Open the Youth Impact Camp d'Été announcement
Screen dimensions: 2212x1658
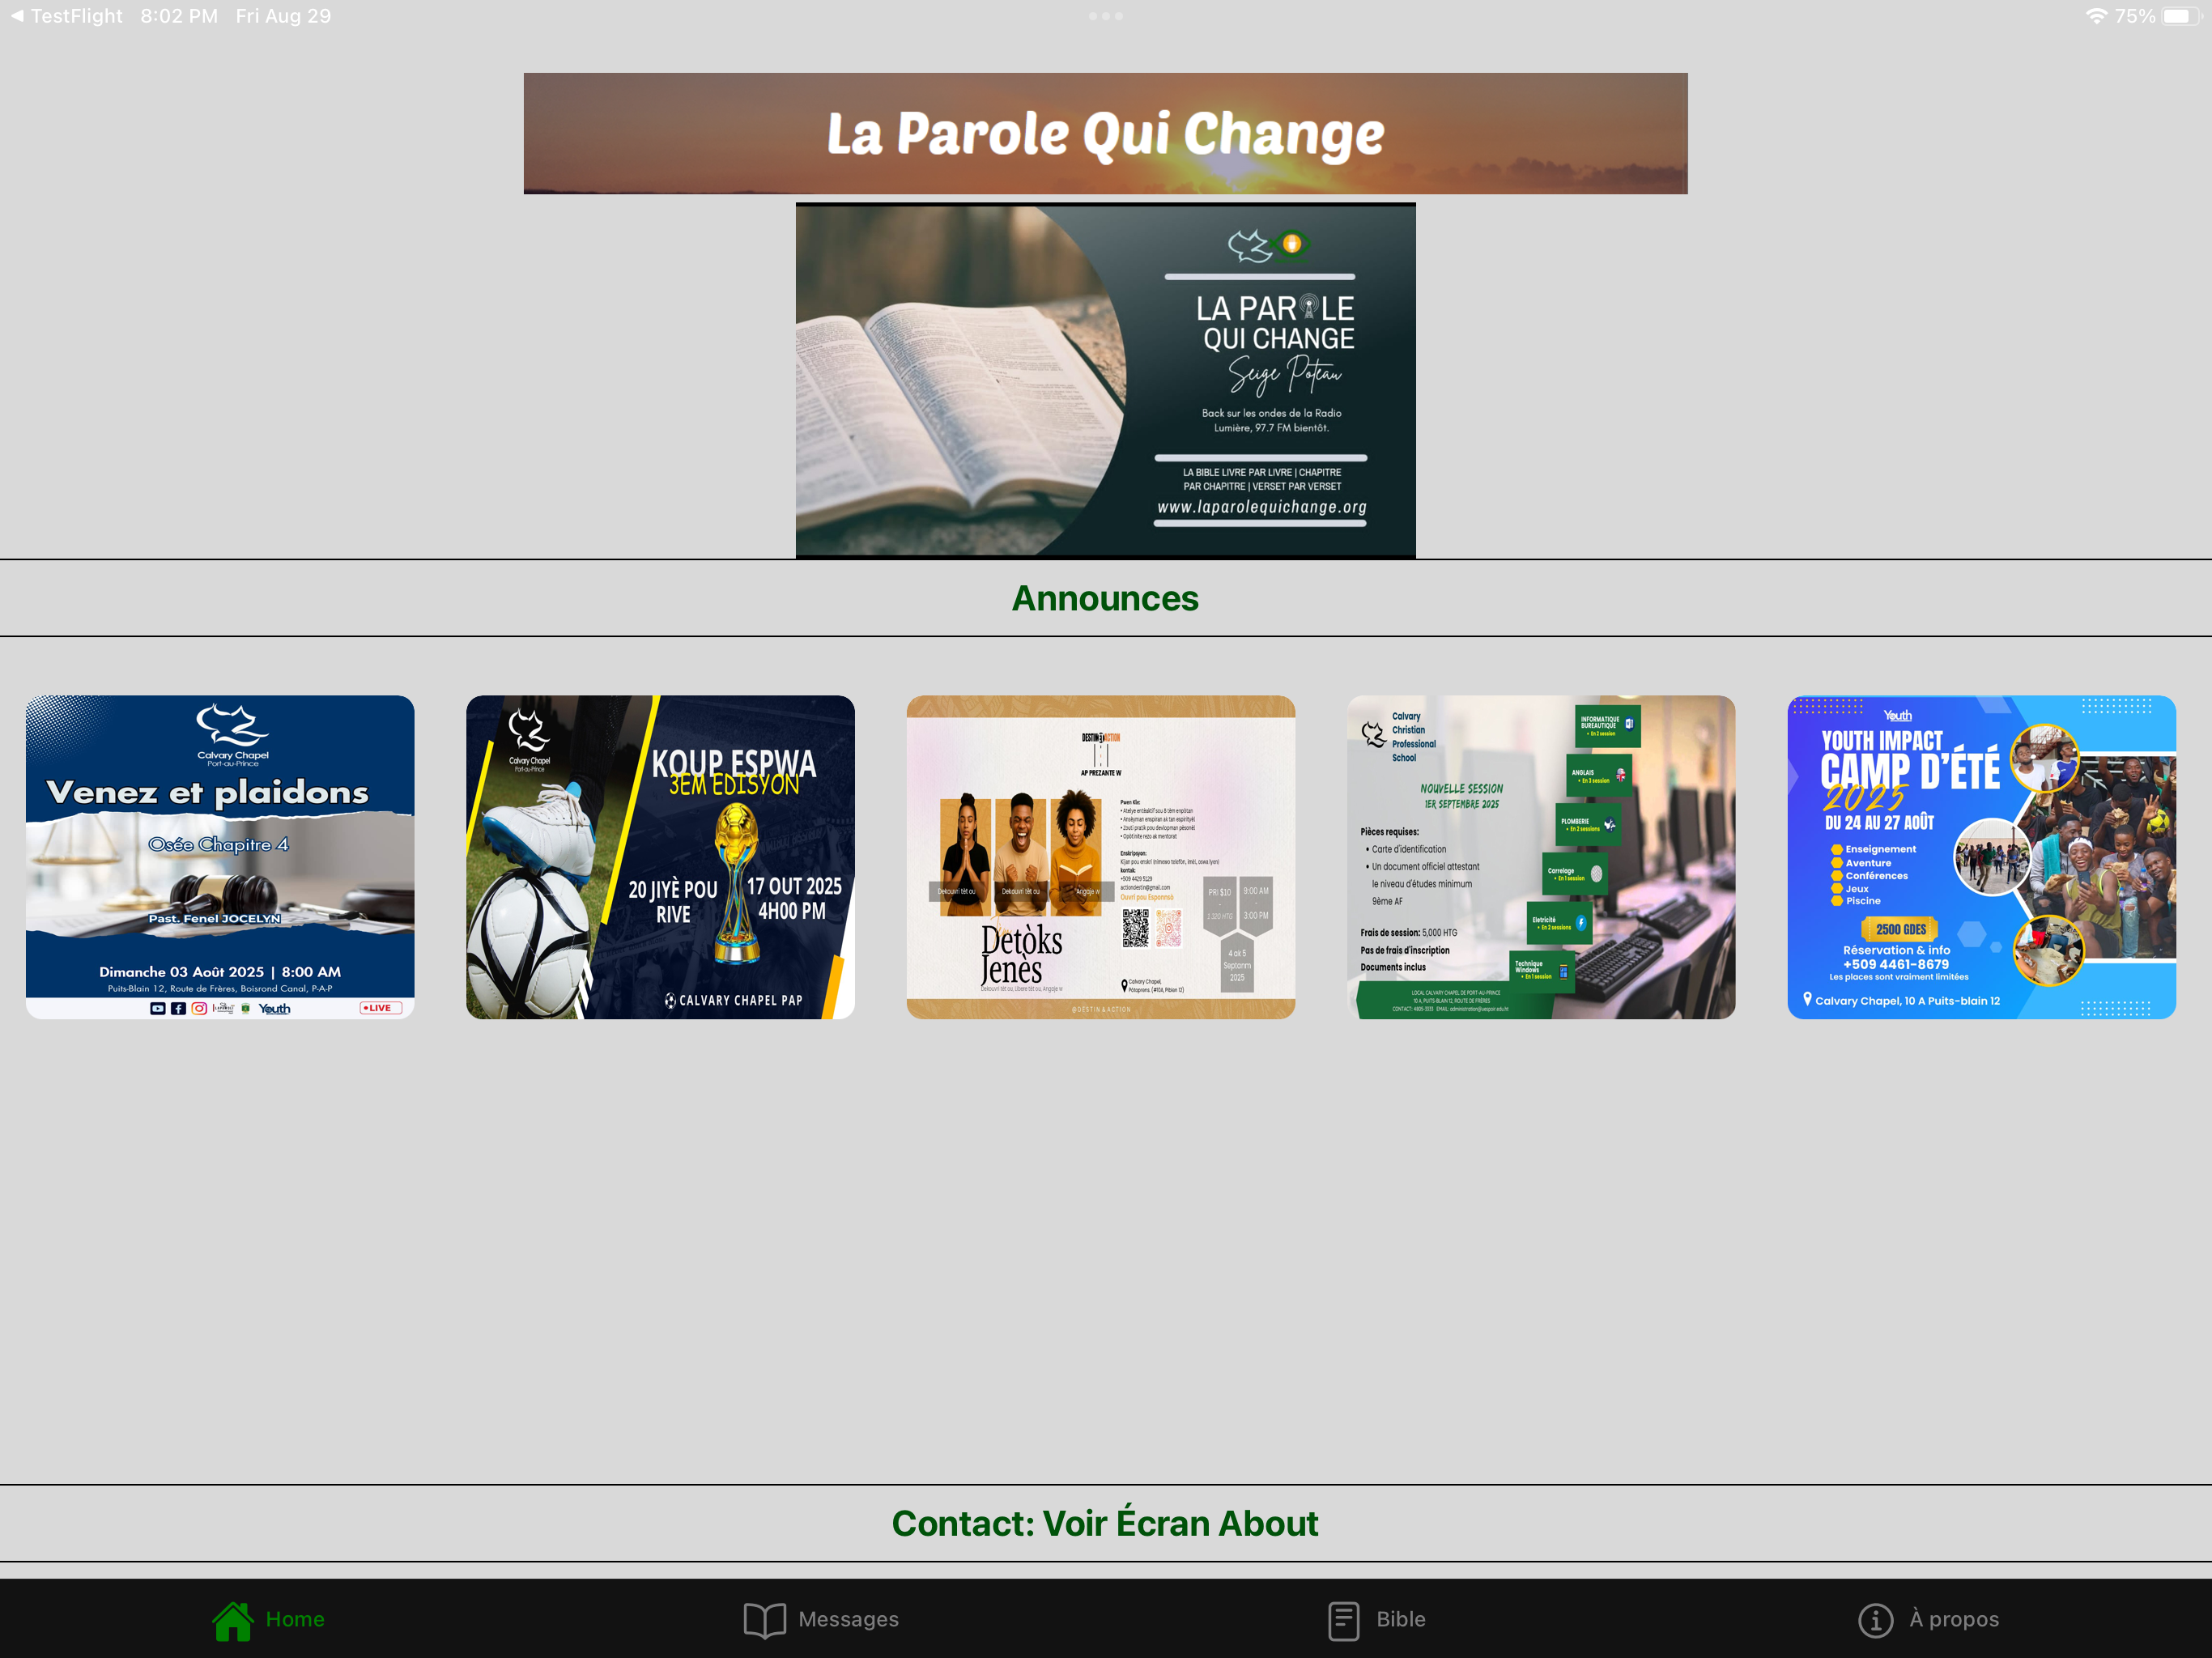point(1981,857)
